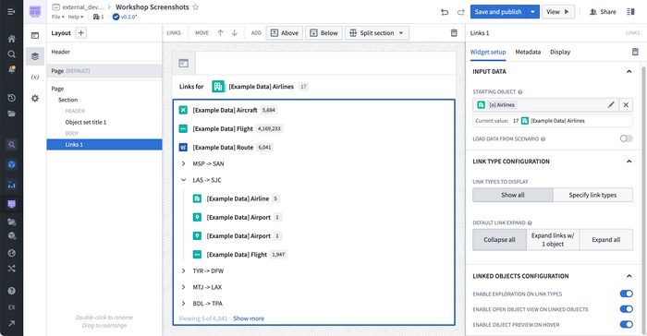
Task: Collapse the Input Data section
Action: 629,71
